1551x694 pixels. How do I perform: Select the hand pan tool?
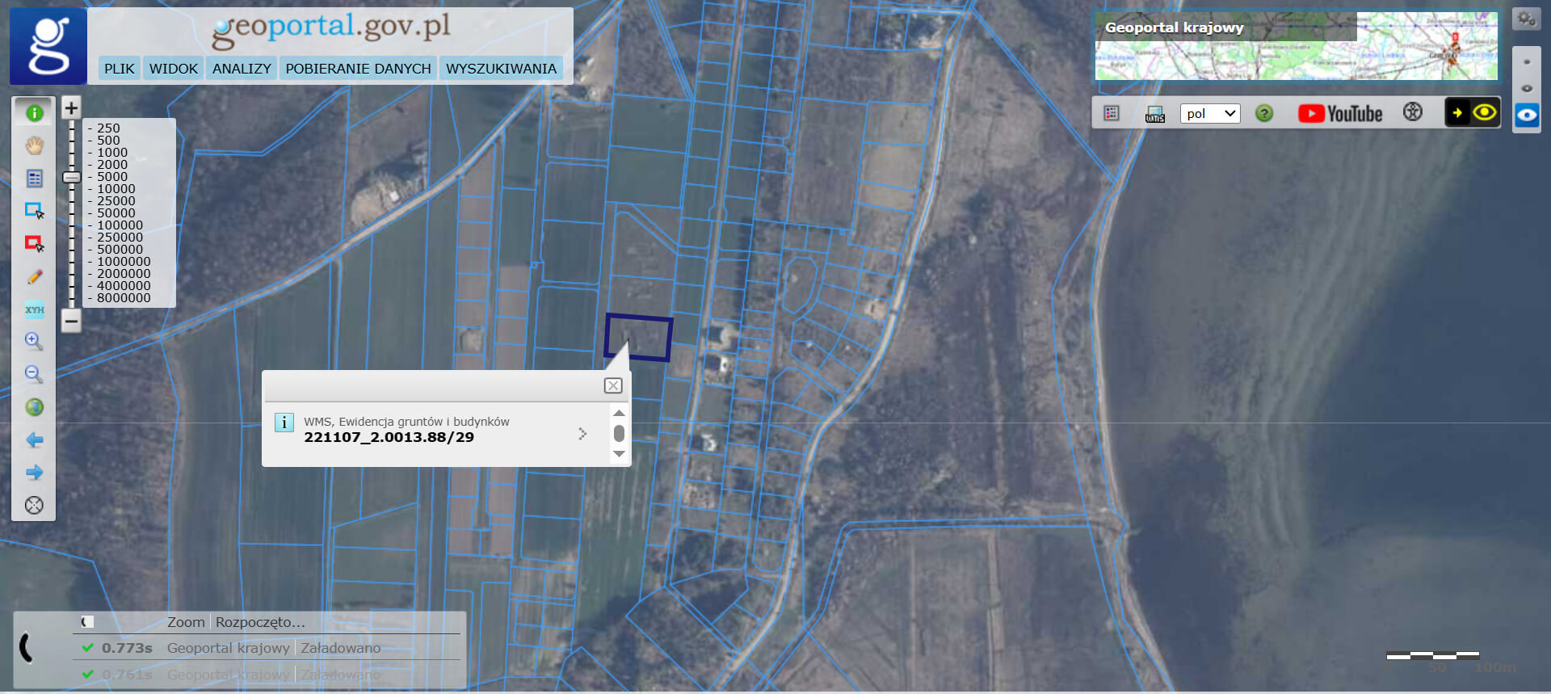(34, 146)
